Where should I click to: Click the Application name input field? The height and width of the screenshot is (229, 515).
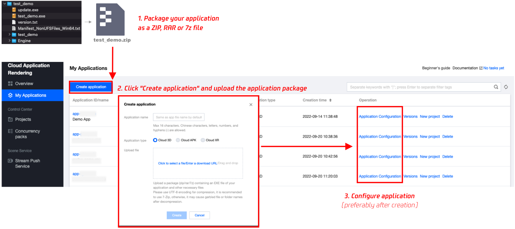178,117
